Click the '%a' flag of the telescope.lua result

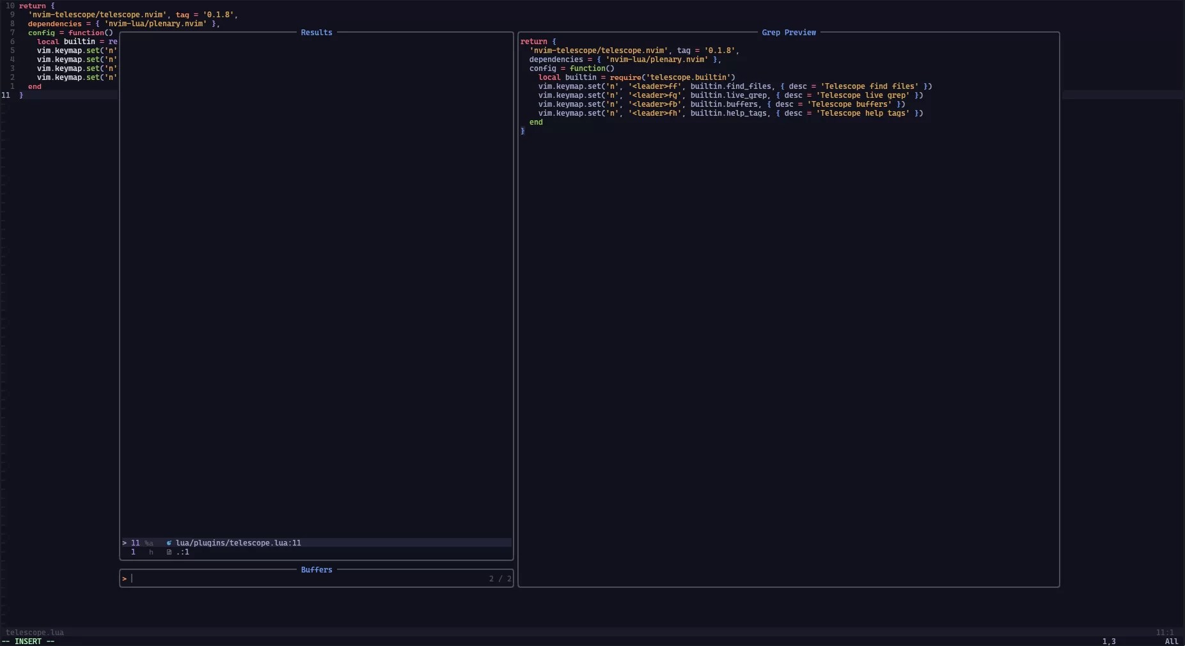148,543
